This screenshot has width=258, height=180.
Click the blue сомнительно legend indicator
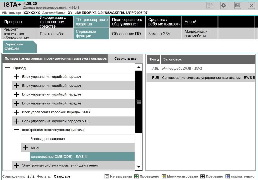(x=228, y=176)
